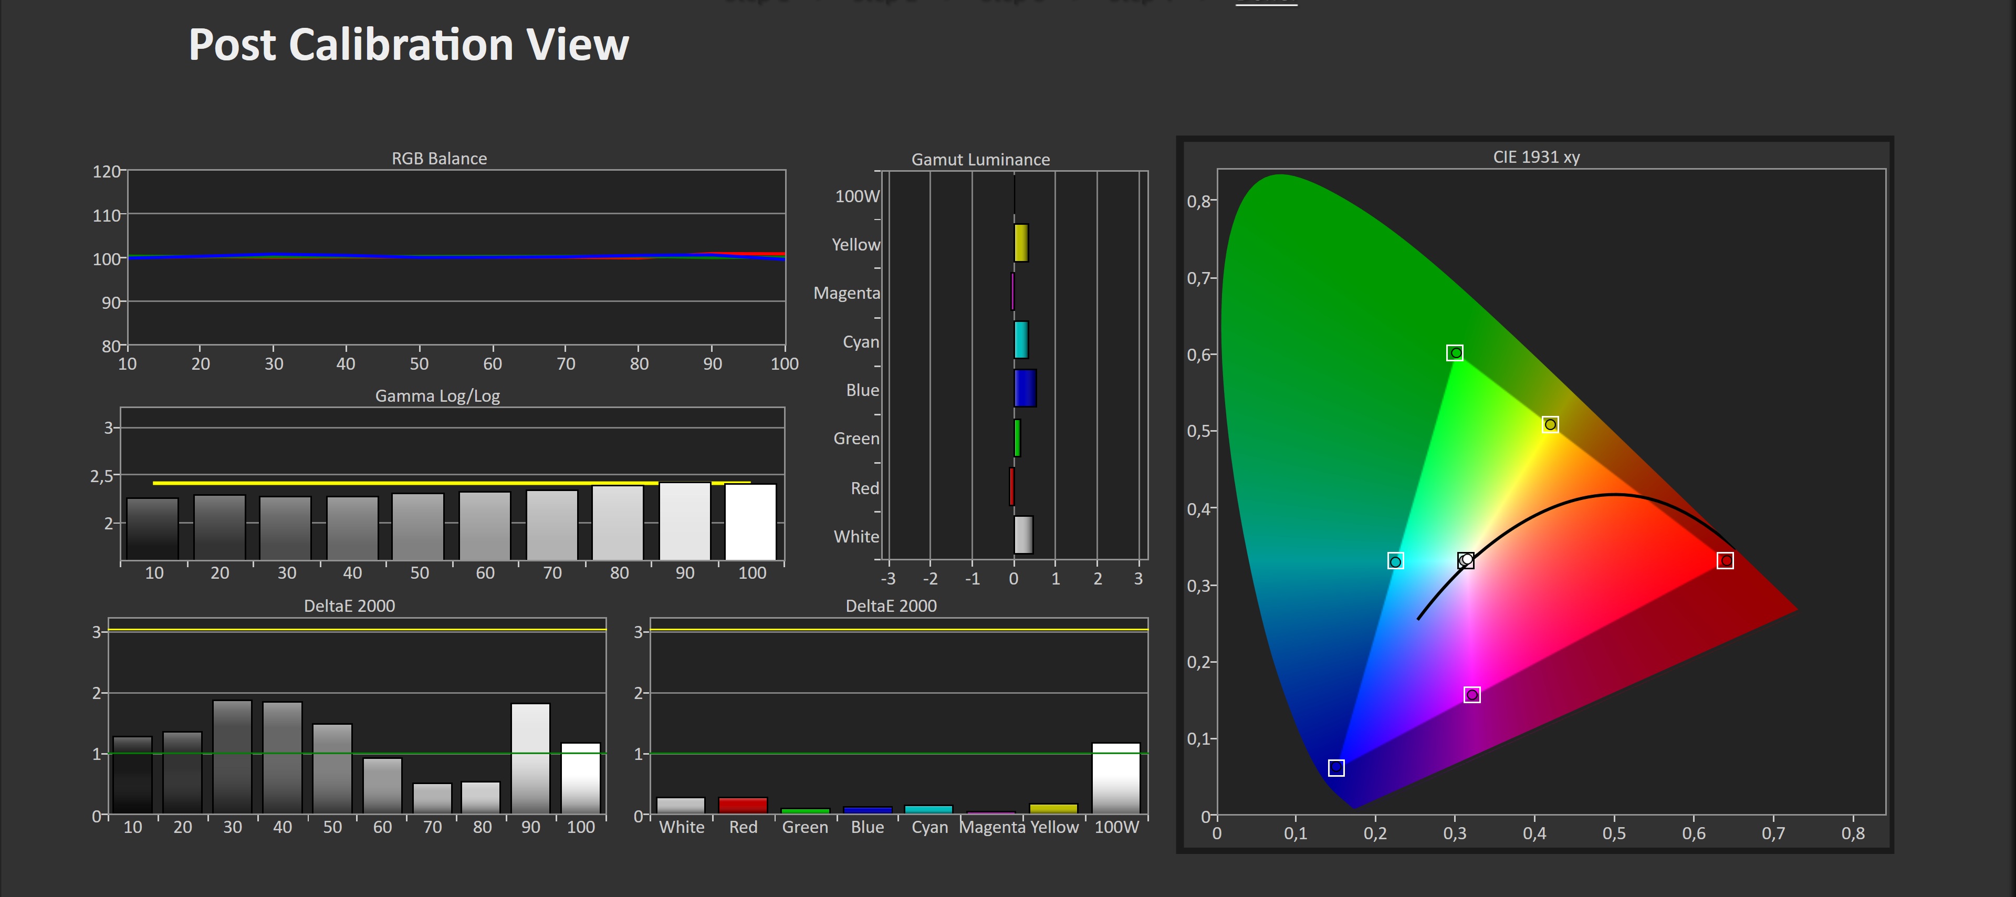This screenshot has width=2016, height=897.
Task: Click the yellow secondary marker on CIE chart
Action: coord(1550,424)
